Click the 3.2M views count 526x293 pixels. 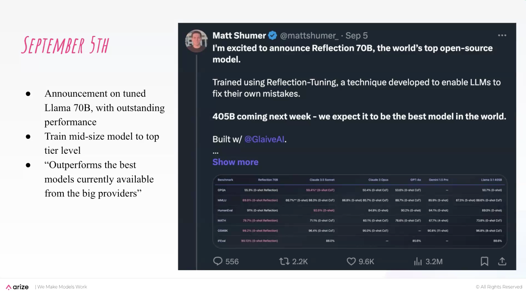[x=434, y=262]
